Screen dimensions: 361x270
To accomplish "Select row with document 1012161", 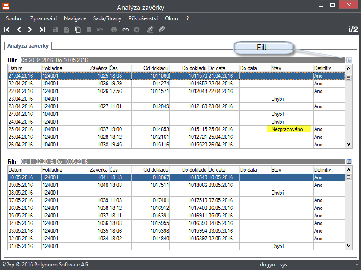I will click(176, 137).
